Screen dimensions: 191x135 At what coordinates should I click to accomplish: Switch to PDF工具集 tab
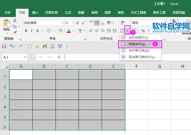point(139,13)
